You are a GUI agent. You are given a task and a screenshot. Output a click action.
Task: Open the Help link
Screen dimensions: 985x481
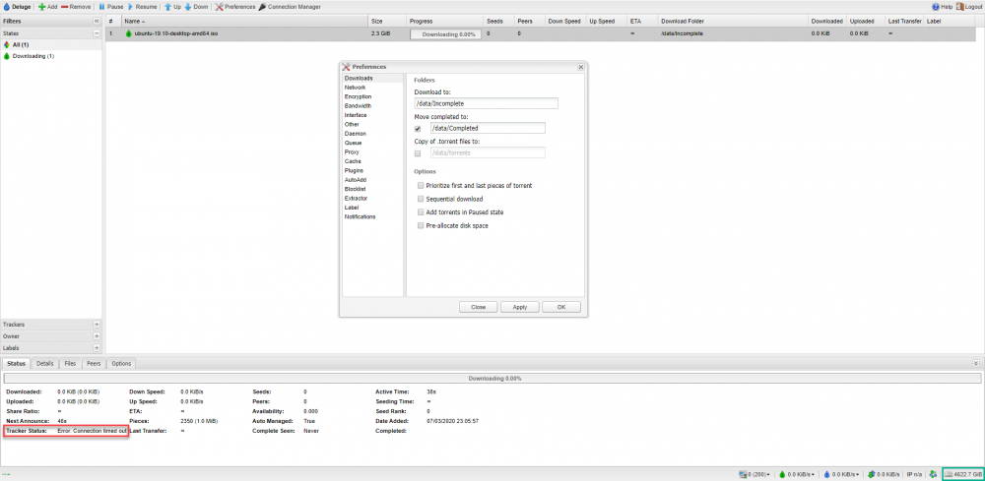[943, 6]
